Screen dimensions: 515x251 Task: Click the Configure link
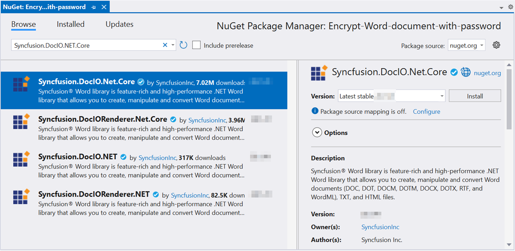coord(426,112)
